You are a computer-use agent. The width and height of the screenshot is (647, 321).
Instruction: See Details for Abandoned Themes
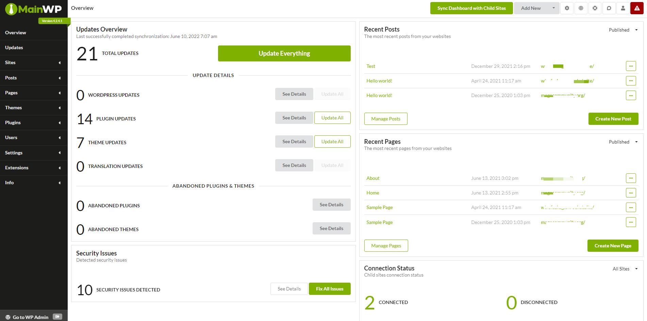[331, 228]
